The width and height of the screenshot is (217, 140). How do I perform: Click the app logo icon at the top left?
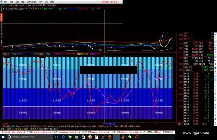(x=1, y=1)
